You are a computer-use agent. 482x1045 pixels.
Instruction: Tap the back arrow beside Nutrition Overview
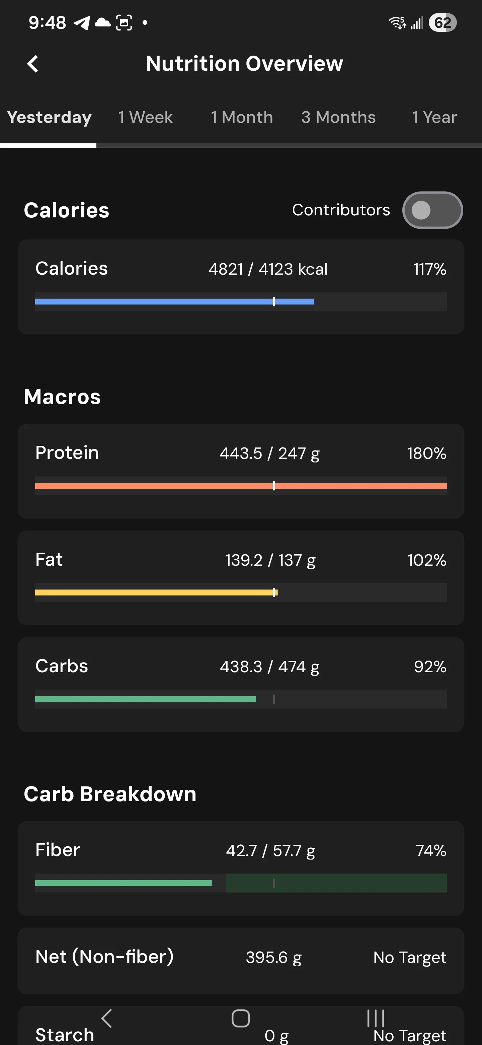click(32, 64)
